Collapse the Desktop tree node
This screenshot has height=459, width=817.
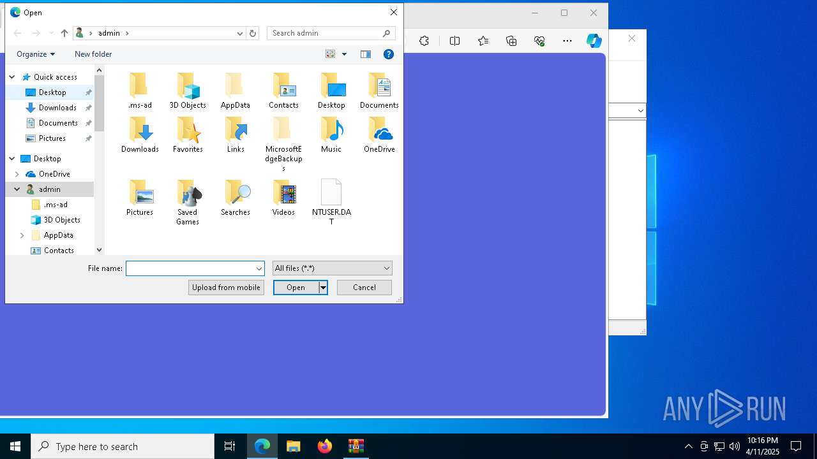coord(12,159)
